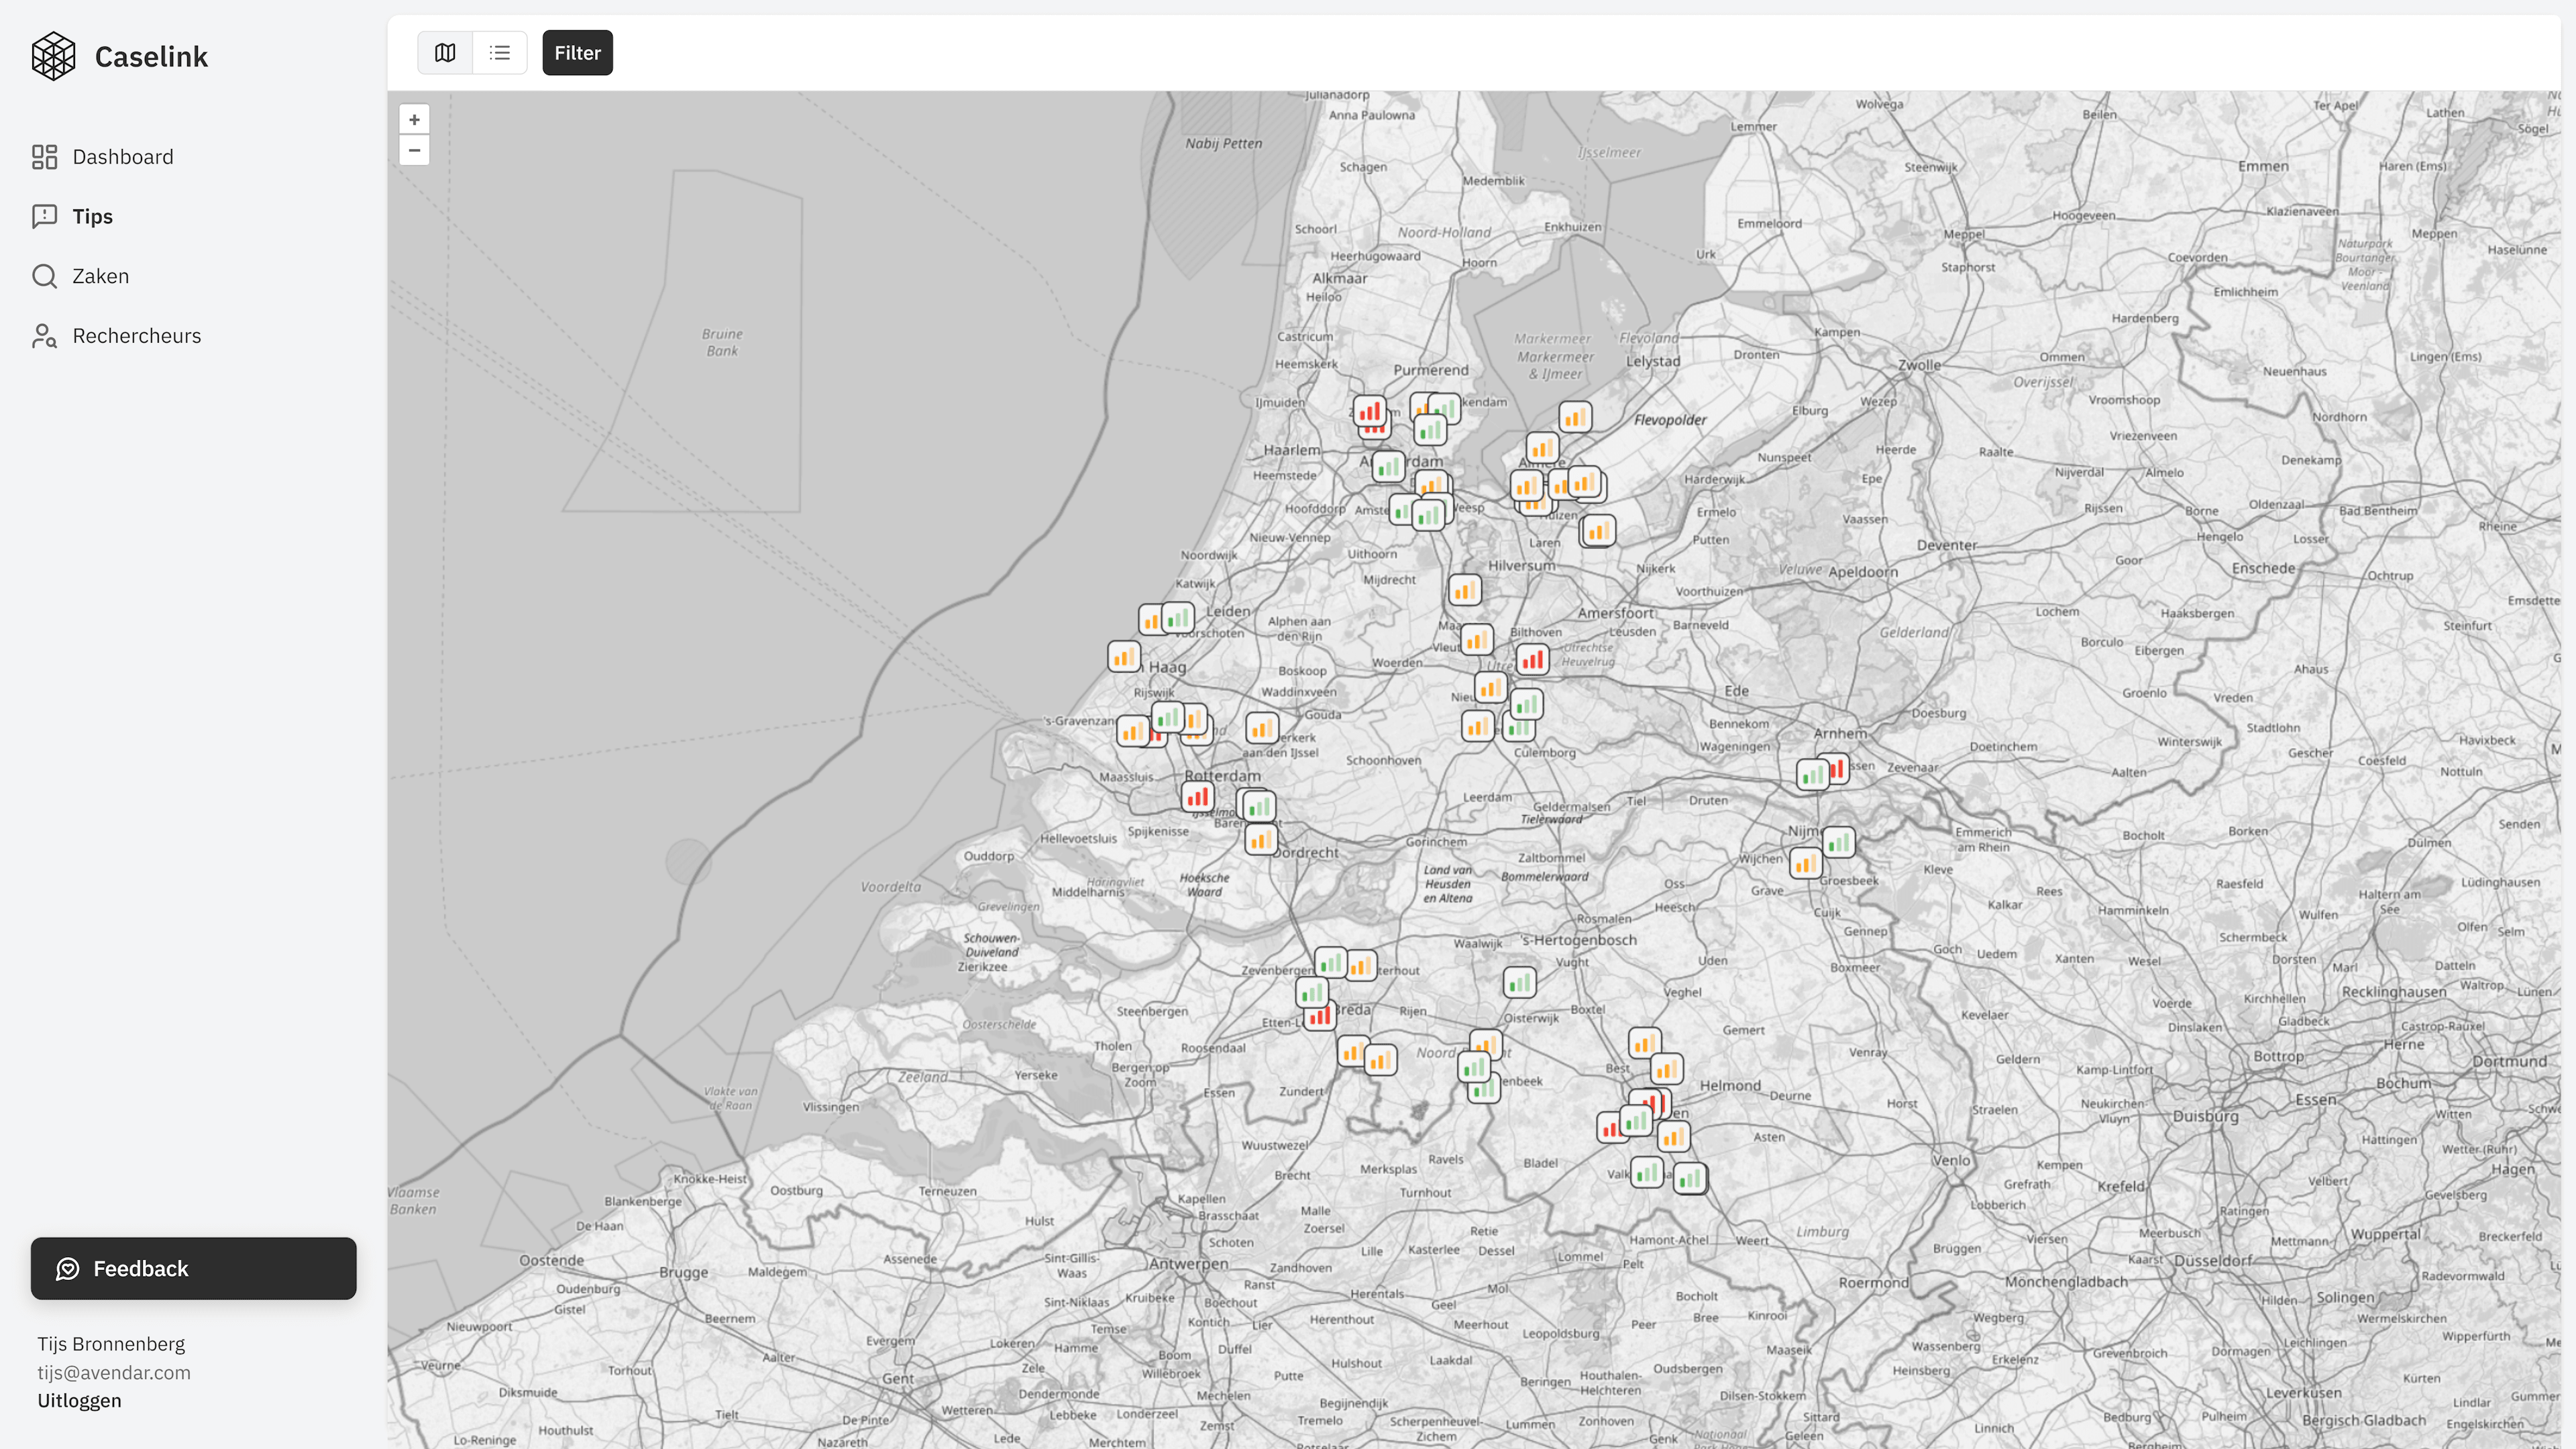Navigate to Rechercheurs
The width and height of the screenshot is (2576, 1449).
pos(136,336)
